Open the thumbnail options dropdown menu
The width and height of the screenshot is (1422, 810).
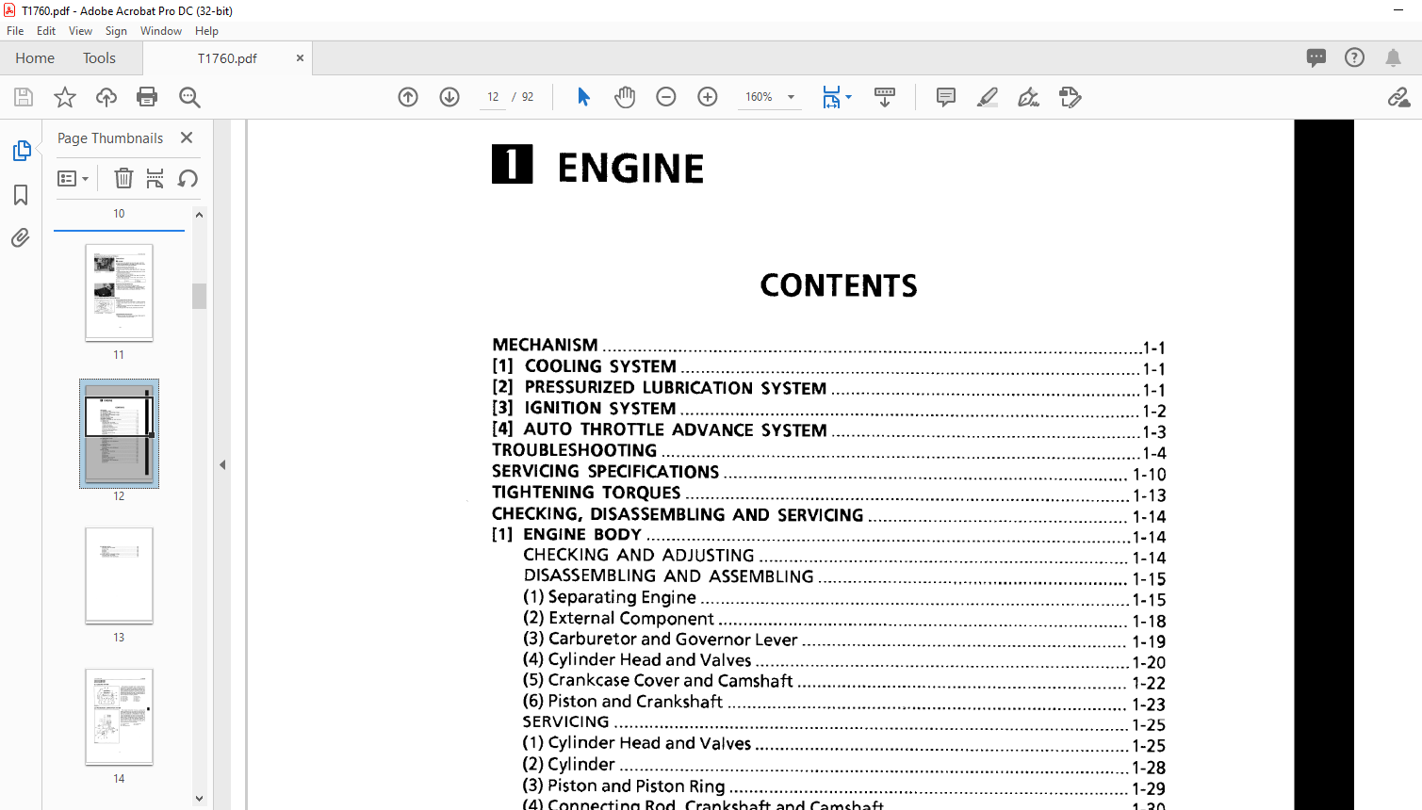(x=73, y=178)
